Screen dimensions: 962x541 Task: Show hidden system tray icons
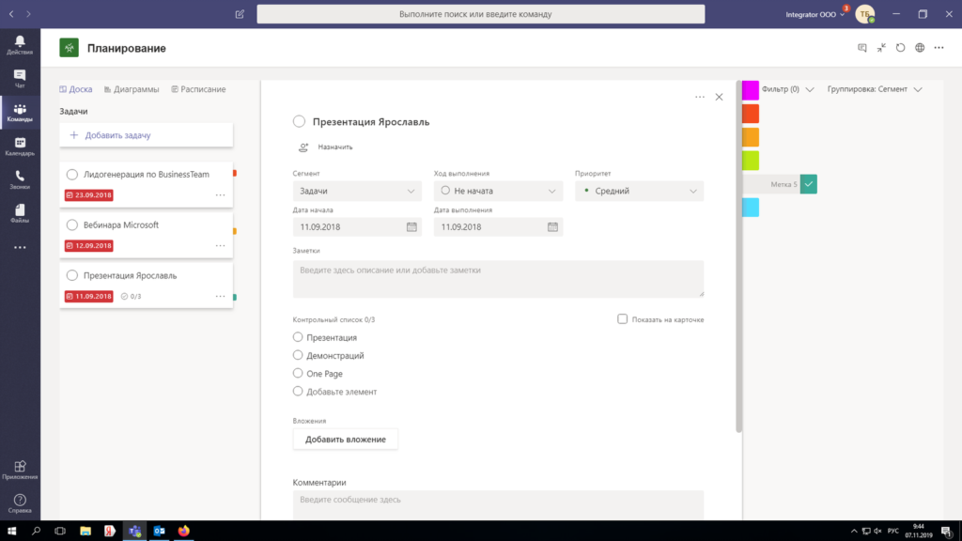(853, 532)
